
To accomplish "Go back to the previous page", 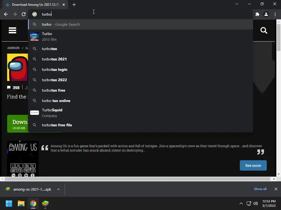I will (x=6, y=14).
